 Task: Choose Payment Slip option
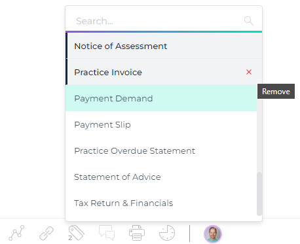tap(161, 124)
